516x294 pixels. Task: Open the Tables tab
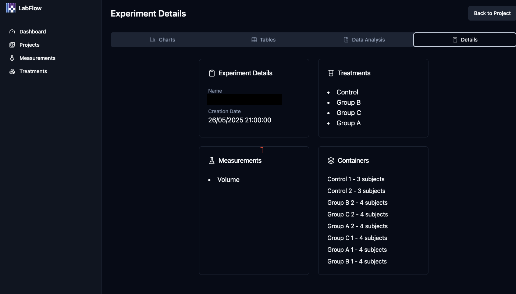(263, 39)
